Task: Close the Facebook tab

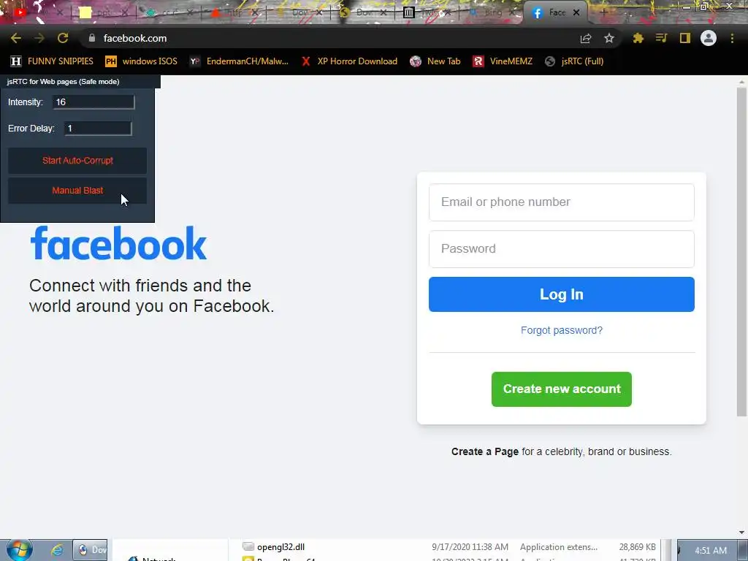Action: tap(576, 12)
